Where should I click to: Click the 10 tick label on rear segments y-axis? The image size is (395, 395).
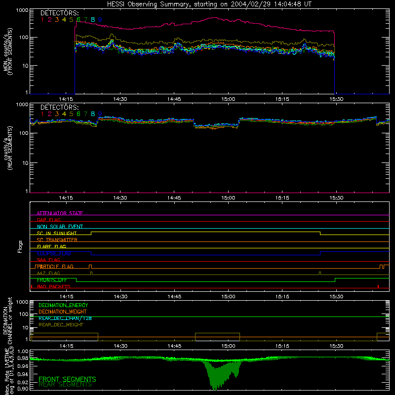[x=26, y=163]
